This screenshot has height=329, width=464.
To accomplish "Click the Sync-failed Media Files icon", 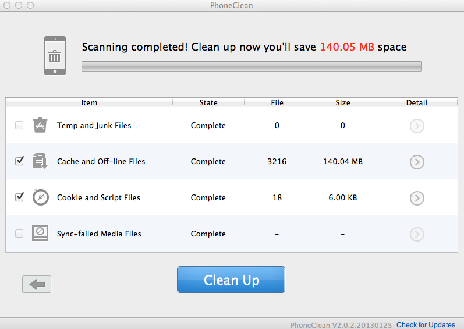I will point(40,234).
